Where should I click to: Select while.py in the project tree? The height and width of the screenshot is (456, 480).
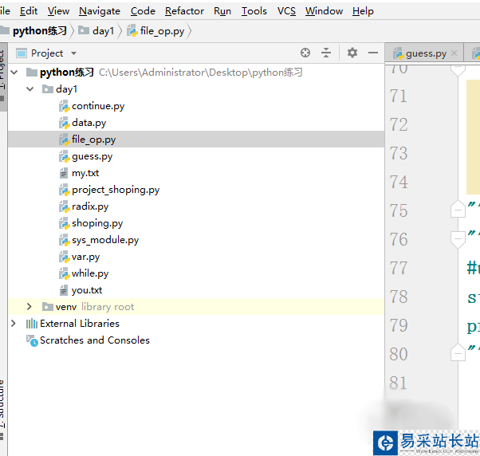click(x=90, y=273)
